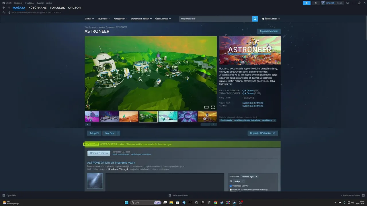Check the free product received checkbox
The width and height of the screenshot is (367, 206).
click(x=231, y=190)
